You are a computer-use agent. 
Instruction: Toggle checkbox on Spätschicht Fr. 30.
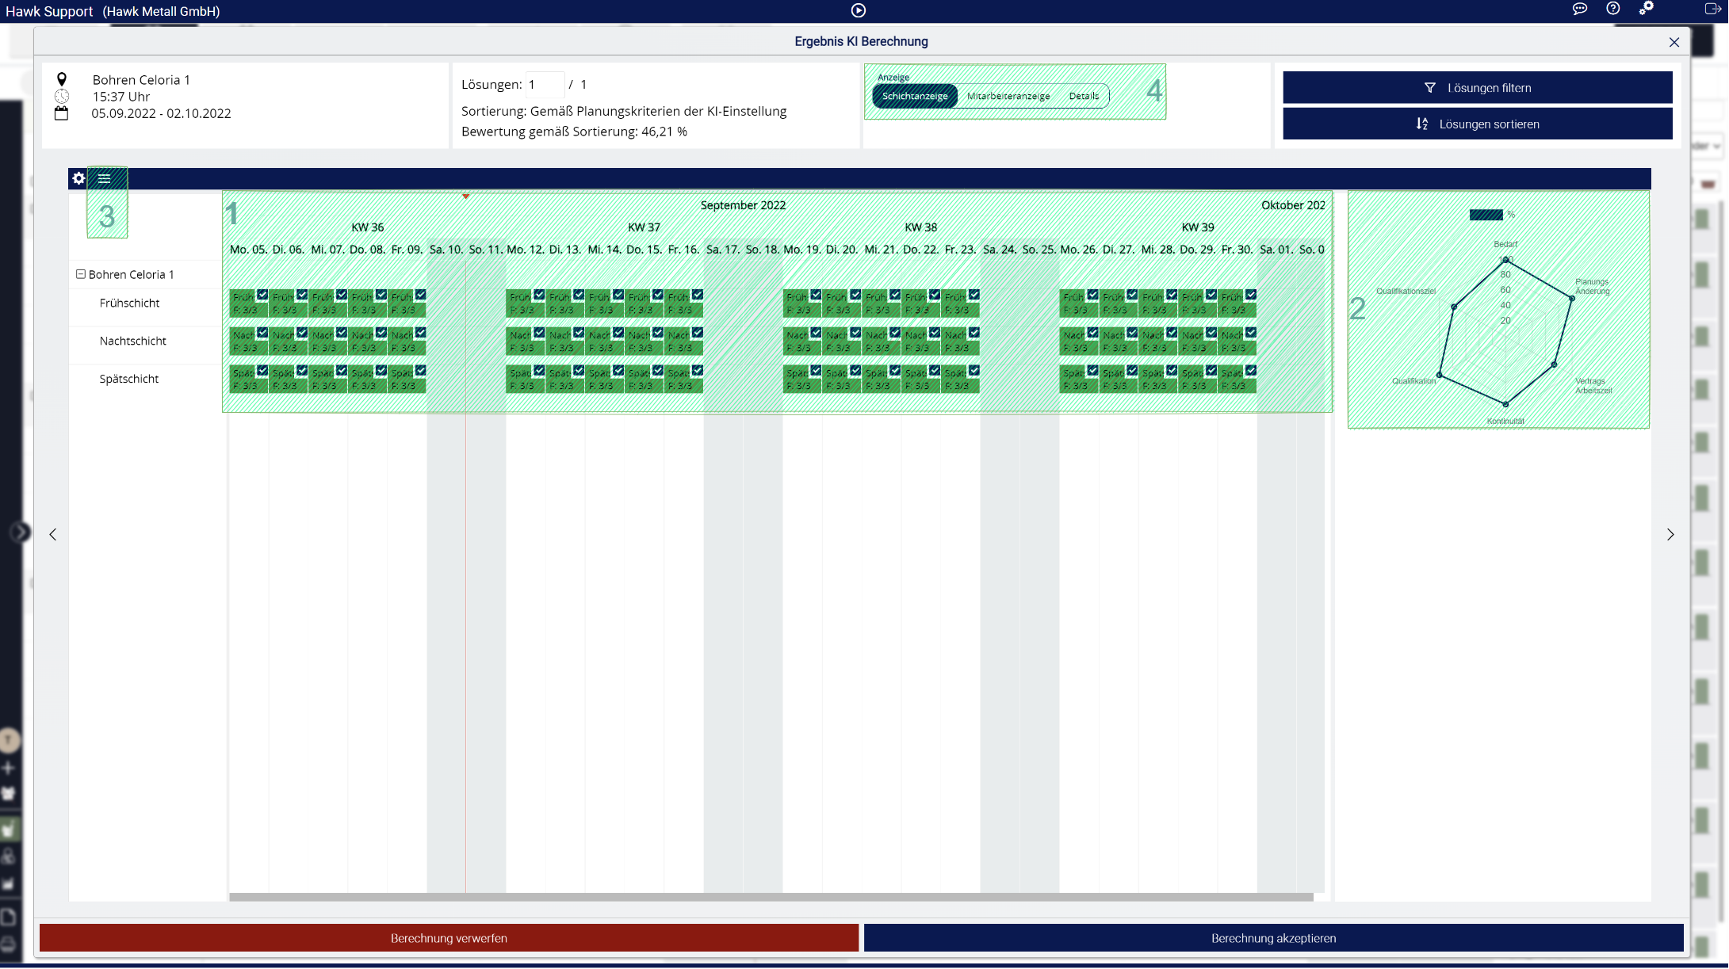1250,371
